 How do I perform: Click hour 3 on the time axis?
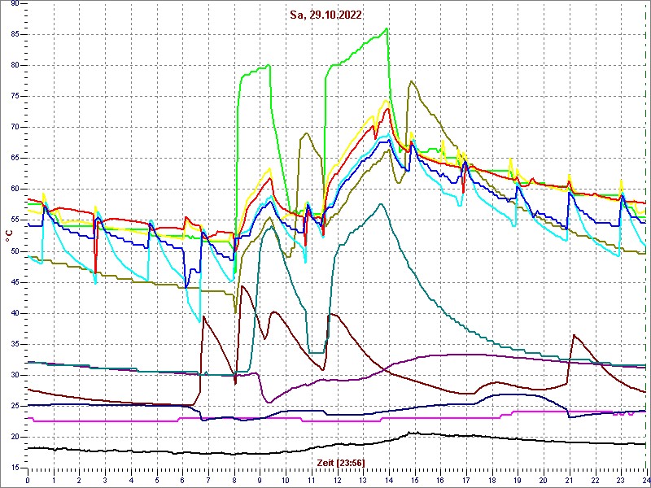tap(105, 480)
